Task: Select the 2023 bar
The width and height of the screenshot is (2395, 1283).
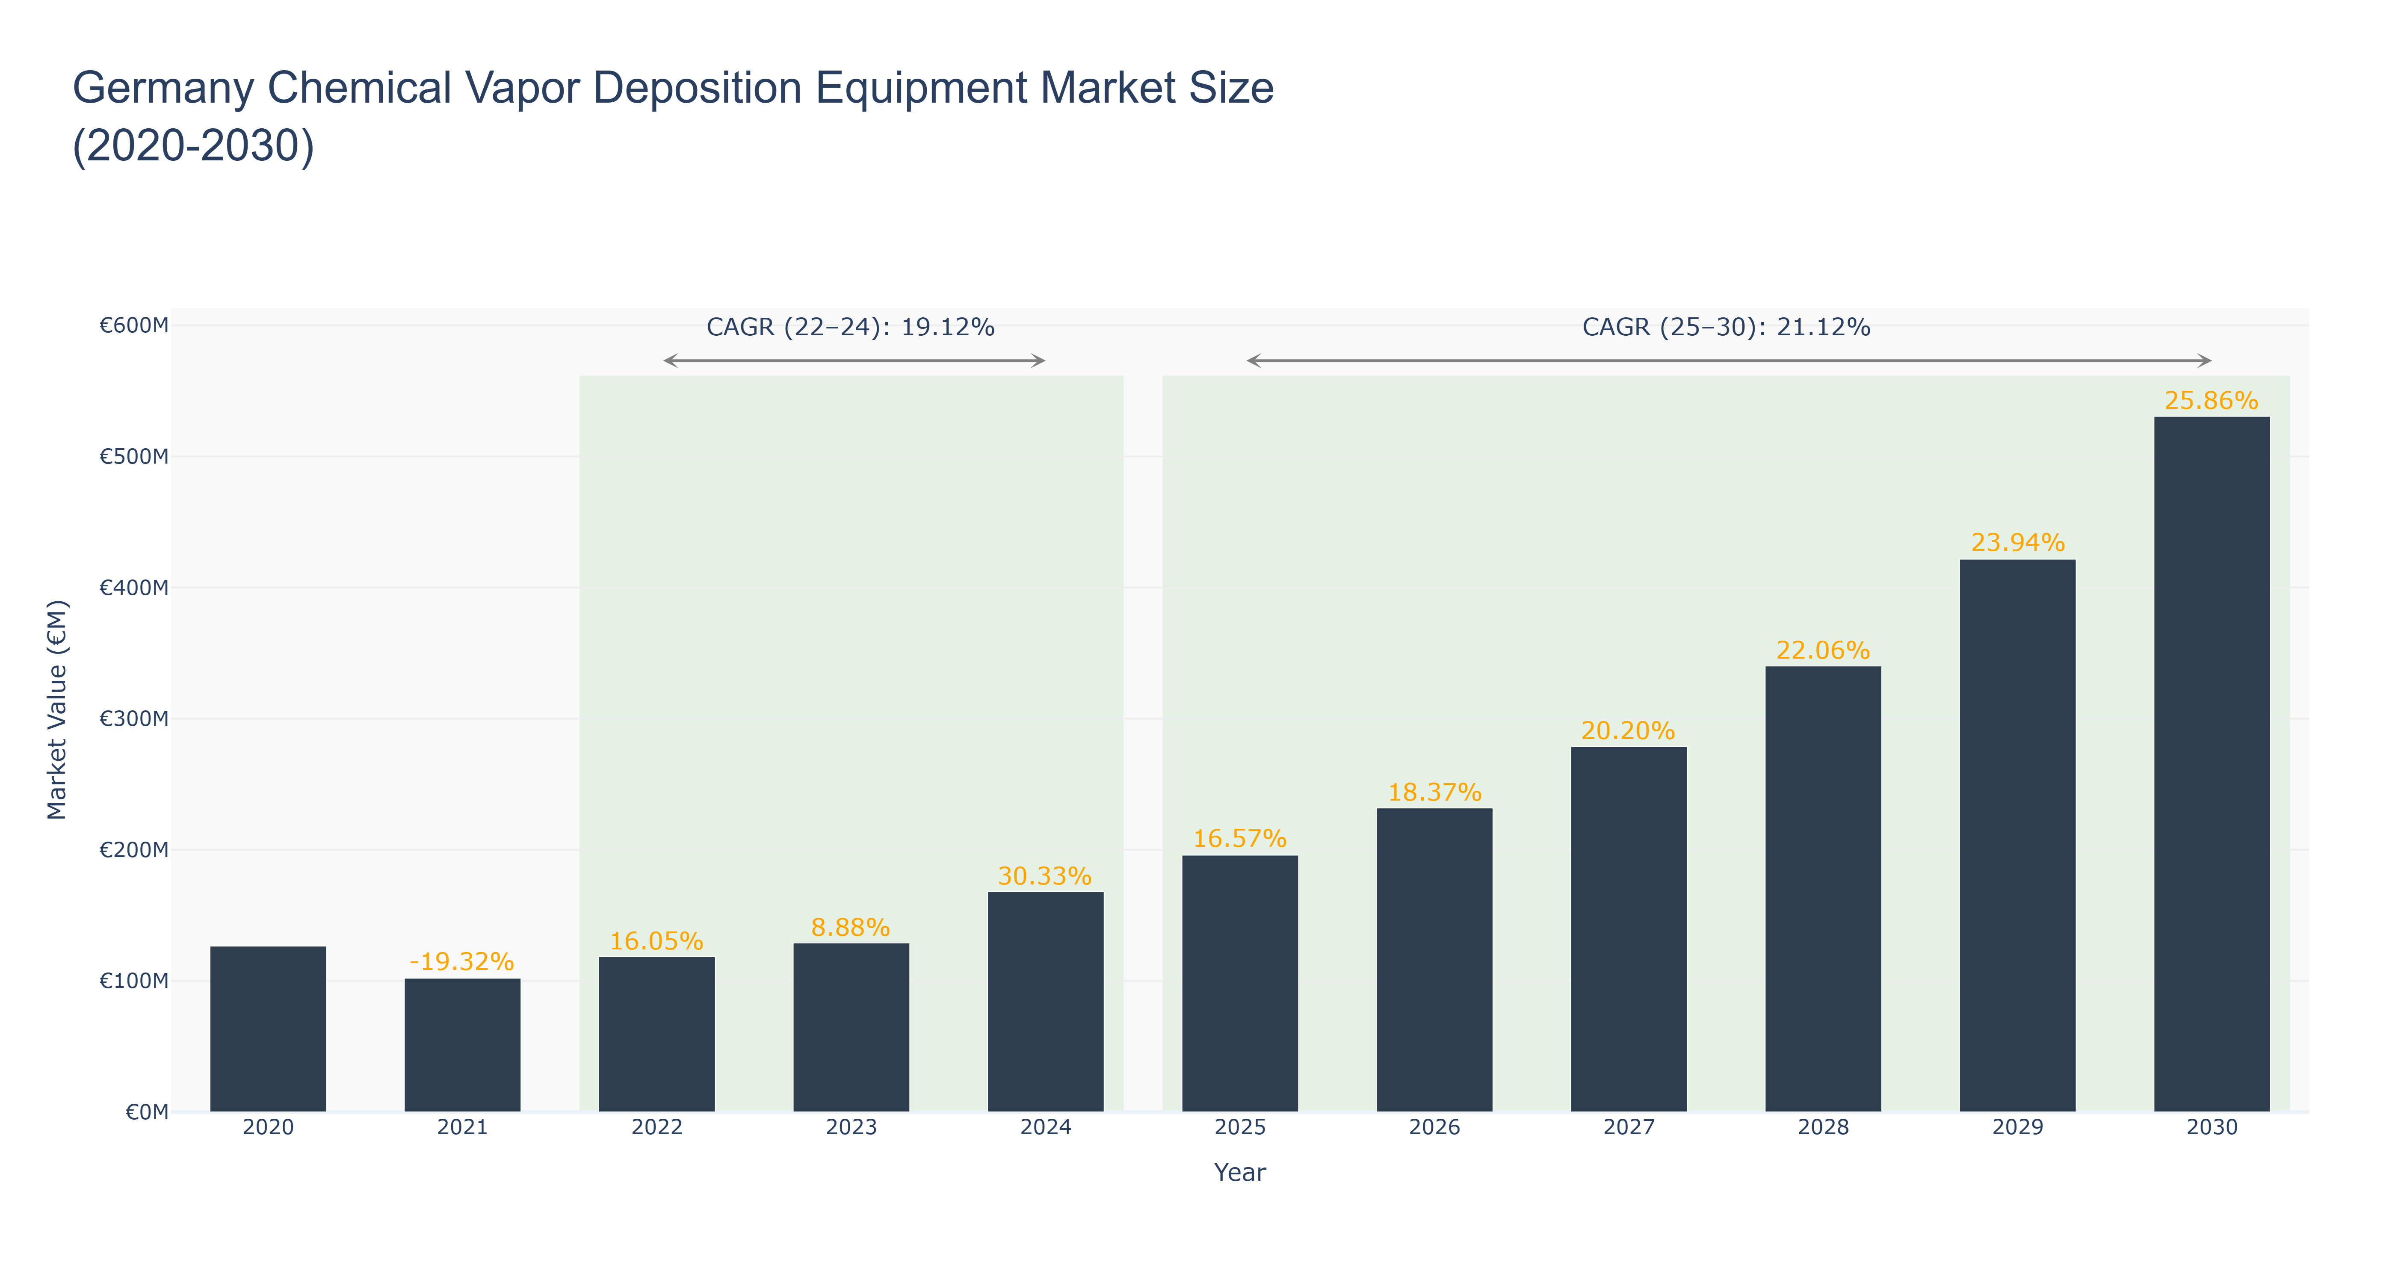Action: point(851,1027)
